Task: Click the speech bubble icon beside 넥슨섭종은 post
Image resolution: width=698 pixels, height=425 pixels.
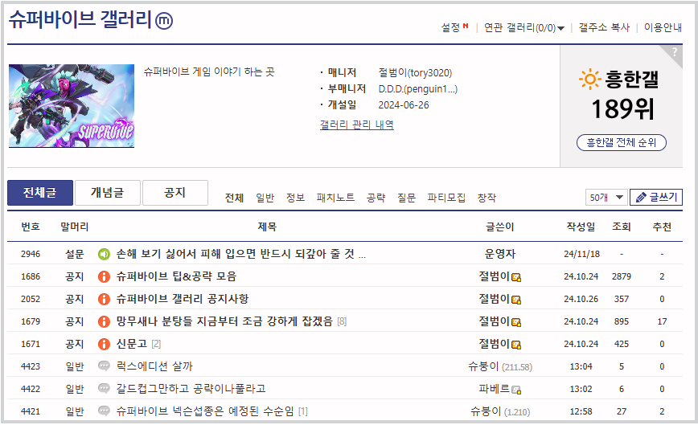Action: click(104, 411)
